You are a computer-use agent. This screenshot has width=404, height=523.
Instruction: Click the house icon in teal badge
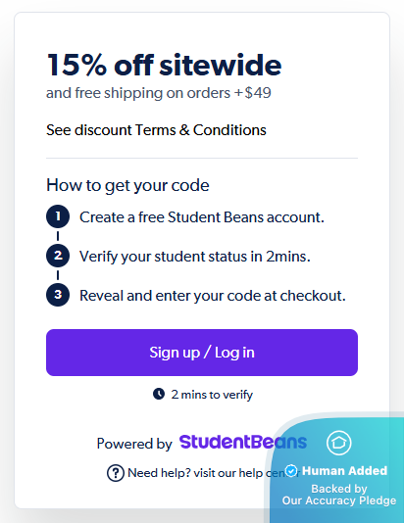(339, 443)
